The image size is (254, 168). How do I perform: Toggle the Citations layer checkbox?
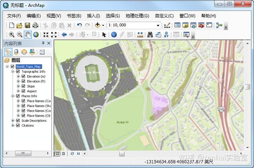(18, 125)
